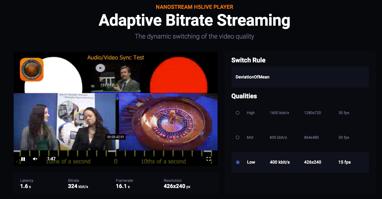Viewport: 382px width, 199px height.
Task: Click the selected Low quality radio button
Action: (x=237, y=162)
